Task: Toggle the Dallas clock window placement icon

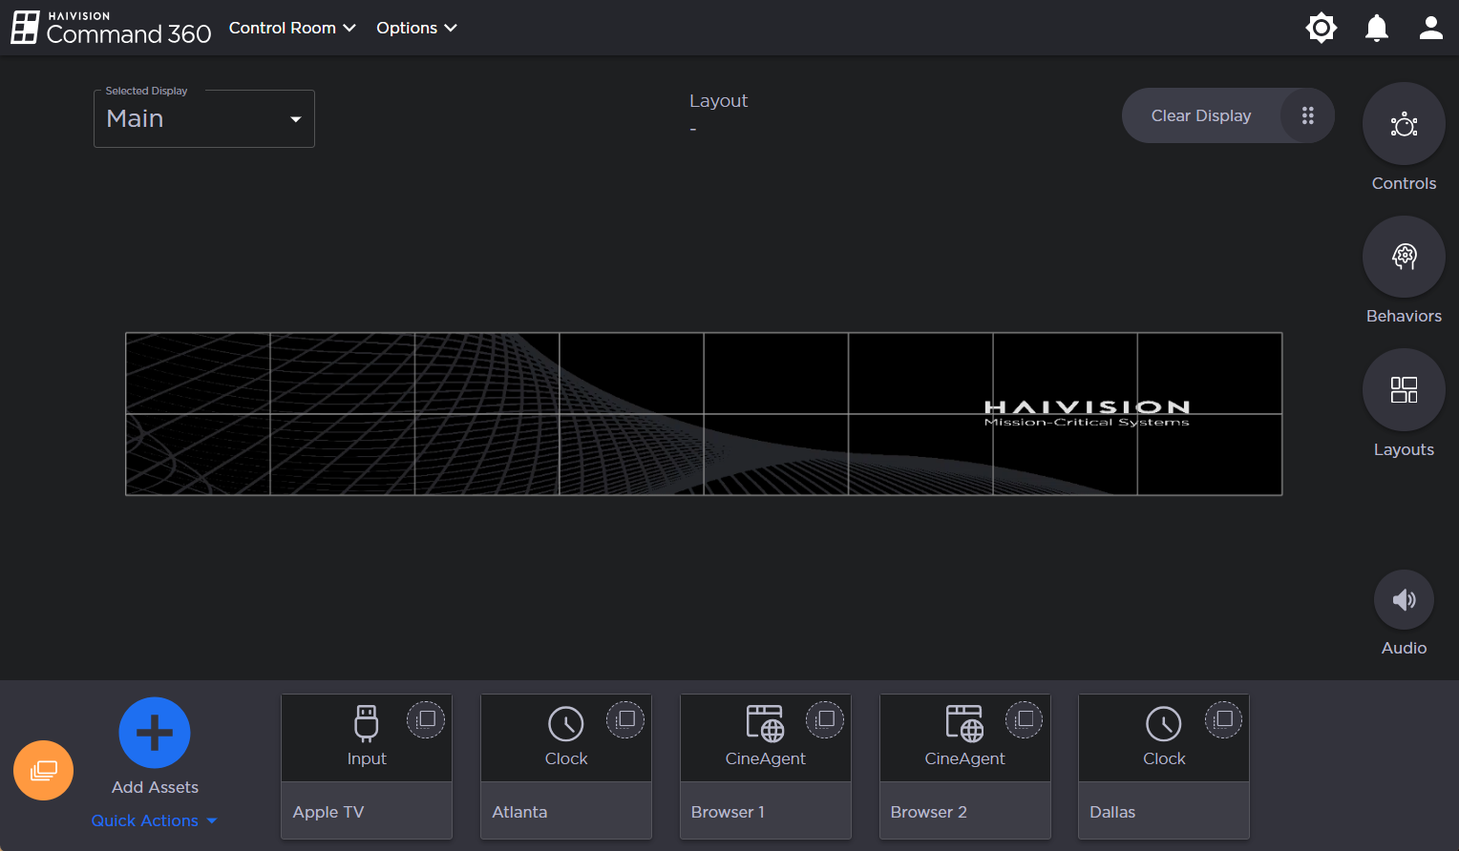Action: click(1223, 719)
